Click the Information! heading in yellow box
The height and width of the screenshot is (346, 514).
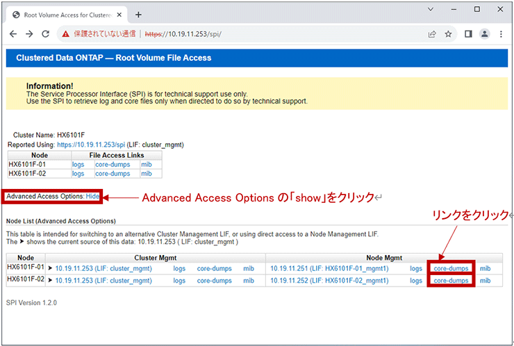[50, 86]
